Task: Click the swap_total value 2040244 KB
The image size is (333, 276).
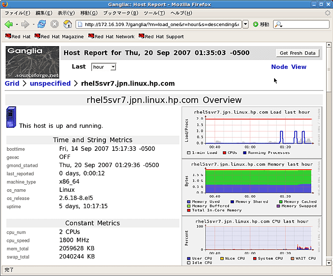Action: pos(77,256)
